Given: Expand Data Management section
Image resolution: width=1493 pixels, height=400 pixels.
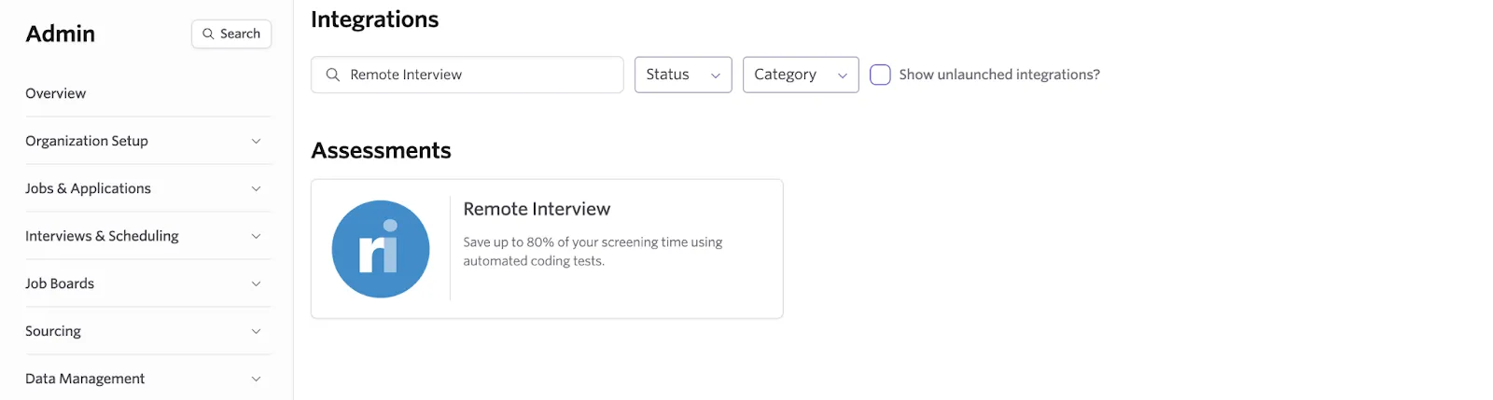Looking at the screenshot, I should (x=148, y=379).
